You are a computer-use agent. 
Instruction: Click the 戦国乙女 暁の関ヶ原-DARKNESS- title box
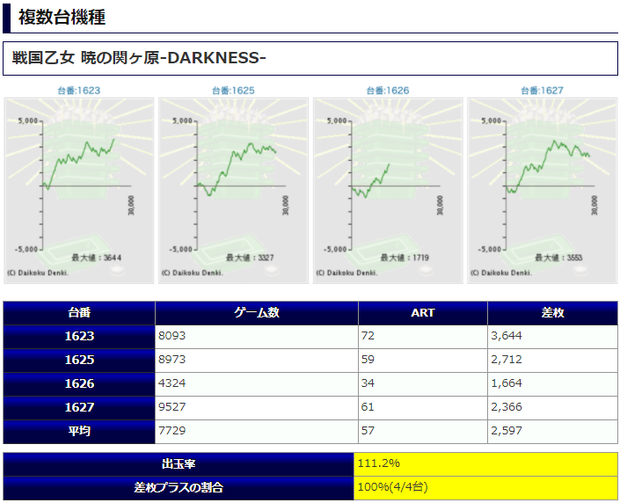point(310,58)
